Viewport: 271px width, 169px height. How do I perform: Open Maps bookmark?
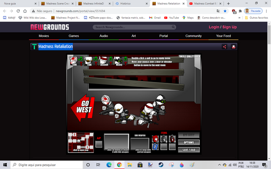tap(188, 18)
